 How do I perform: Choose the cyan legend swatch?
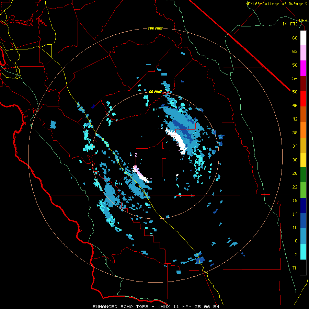pos(303,252)
